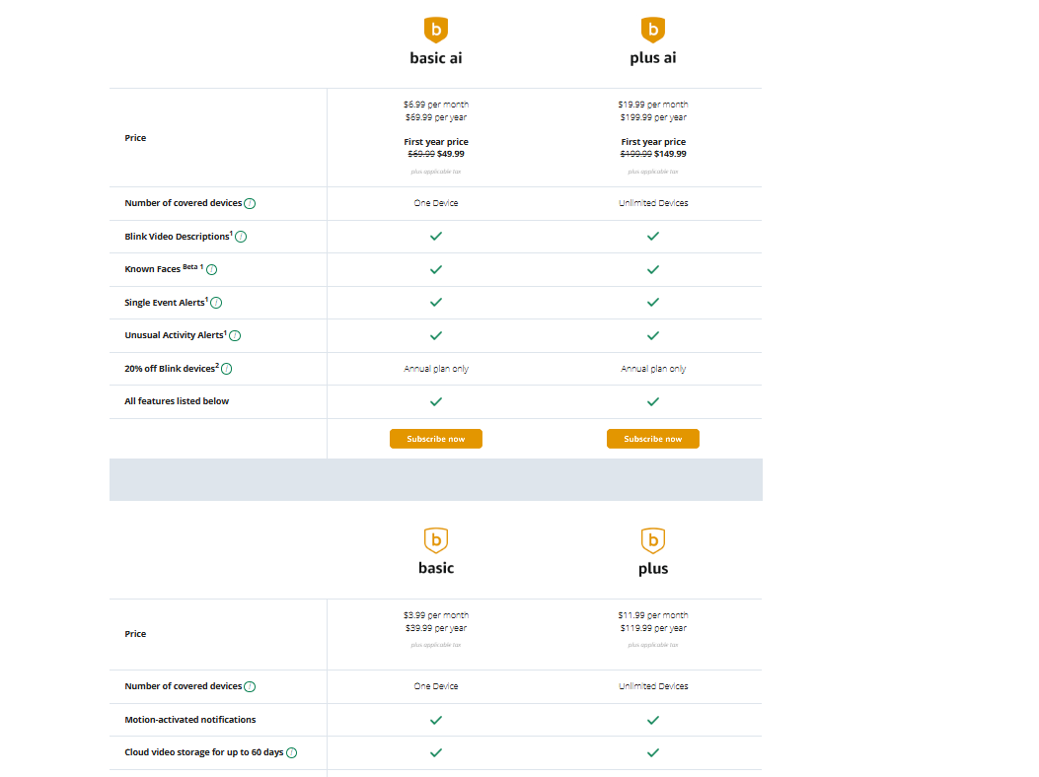1039x777 pixels.
Task: Click 'Annual plan only' under plus ai
Action: (652, 369)
